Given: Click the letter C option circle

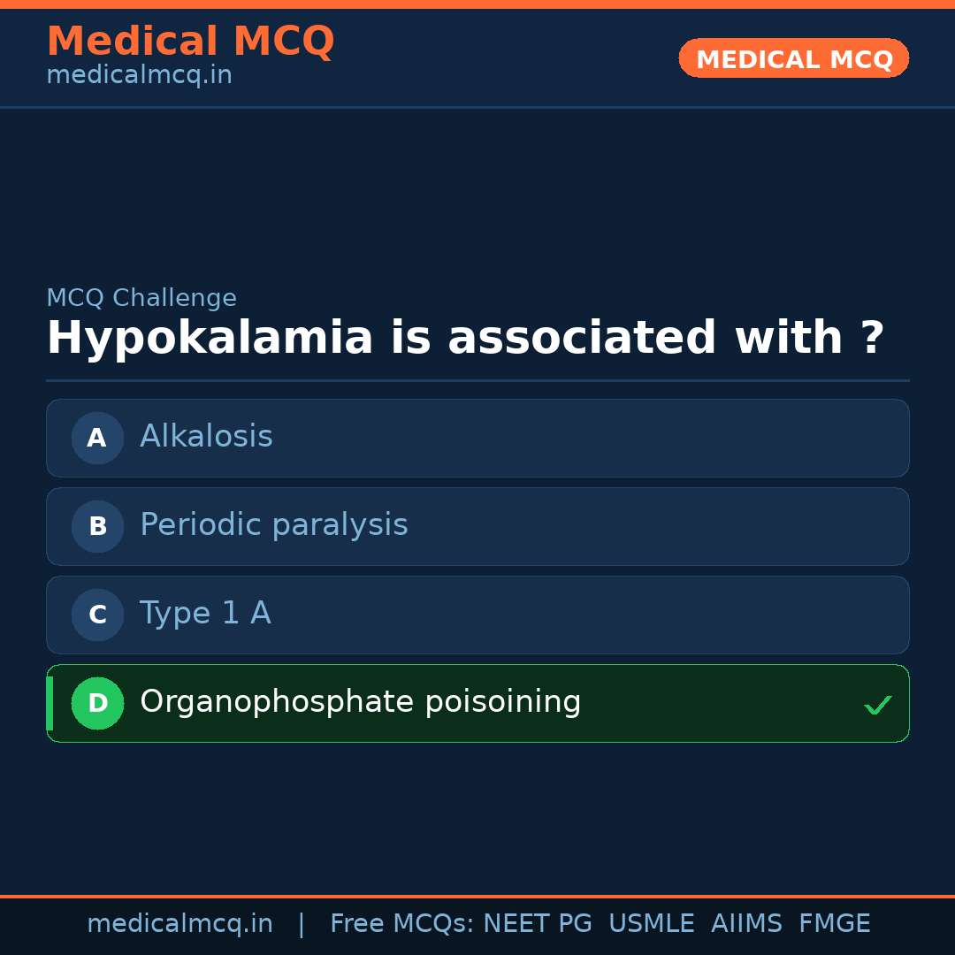Looking at the screenshot, I should (97, 615).
